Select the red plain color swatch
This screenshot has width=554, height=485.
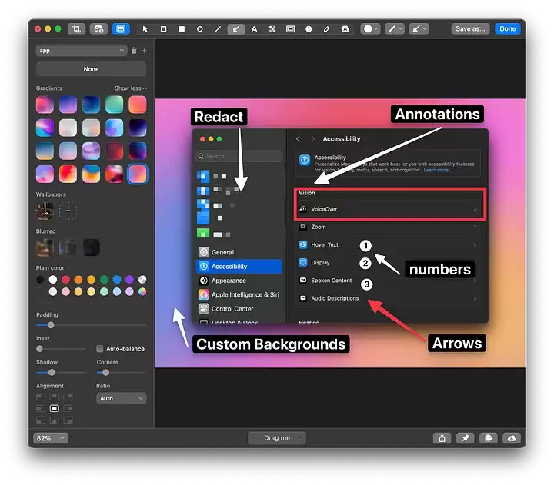pyautogui.click(x=65, y=280)
